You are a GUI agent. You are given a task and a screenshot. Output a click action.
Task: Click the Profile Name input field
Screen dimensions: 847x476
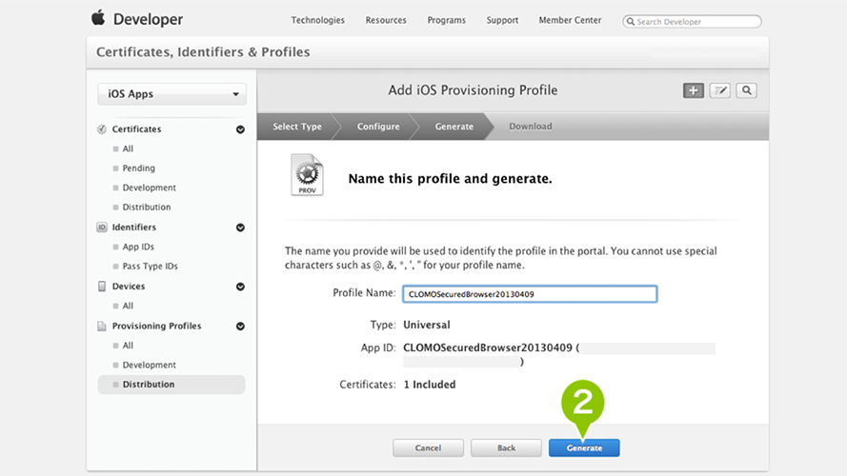click(x=530, y=294)
